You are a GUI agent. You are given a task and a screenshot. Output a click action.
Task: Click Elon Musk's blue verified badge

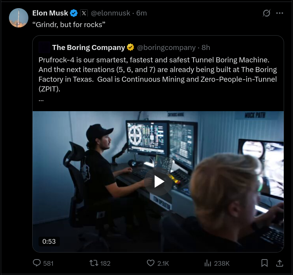point(74,13)
